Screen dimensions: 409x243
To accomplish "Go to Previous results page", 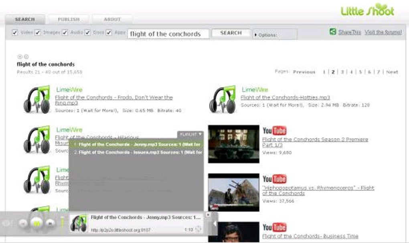I will (304, 72).
